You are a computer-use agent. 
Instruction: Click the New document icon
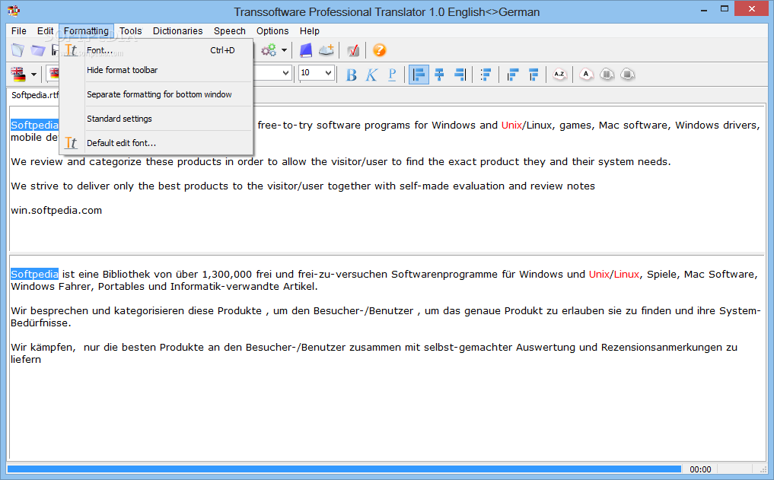point(18,50)
